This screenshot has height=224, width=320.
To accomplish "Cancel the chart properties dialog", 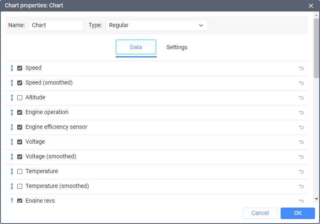I will coord(260,213).
